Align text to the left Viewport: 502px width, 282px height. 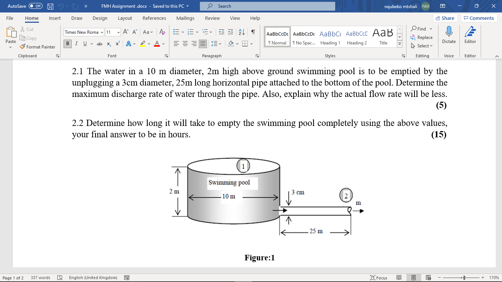pos(176,44)
